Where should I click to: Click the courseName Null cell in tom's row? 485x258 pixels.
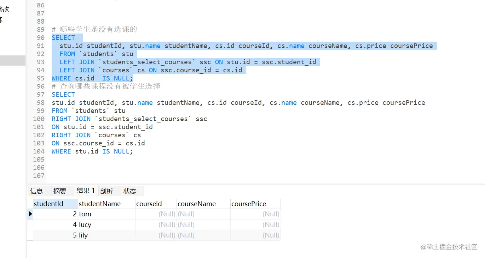pyautogui.click(x=203, y=214)
